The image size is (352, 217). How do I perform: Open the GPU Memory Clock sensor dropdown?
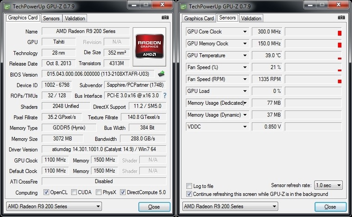pyautogui.click(x=245, y=44)
